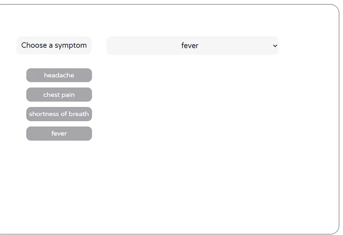Open the symptom dropdown showing fever
Screen dimensions: 343x235
[192, 46]
